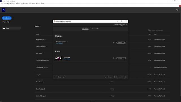Click the Install All button
Viewport: 181px width, 102px height.
(121, 77)
